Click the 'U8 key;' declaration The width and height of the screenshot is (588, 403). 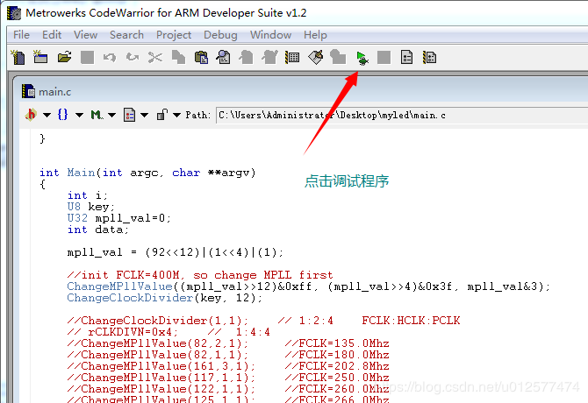pyautogui.click(x=90, y=207)
